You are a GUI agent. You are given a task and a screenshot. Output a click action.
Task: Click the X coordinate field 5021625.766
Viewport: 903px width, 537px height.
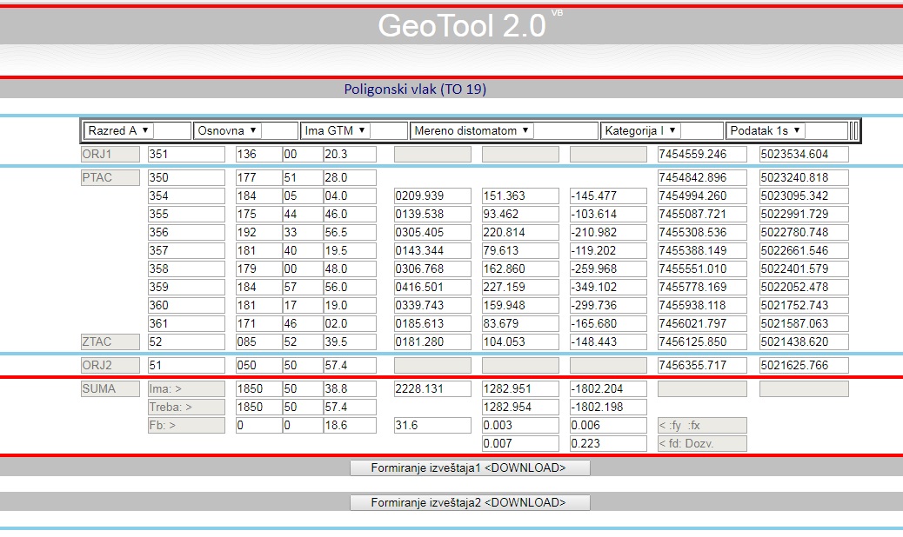(803, 366)
